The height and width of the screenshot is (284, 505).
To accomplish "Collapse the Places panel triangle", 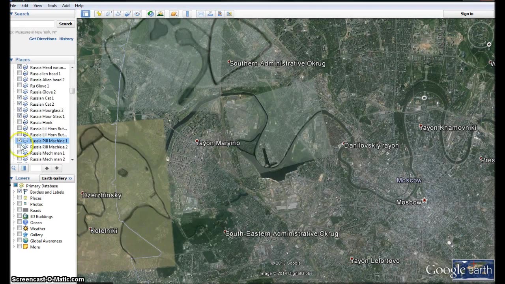I will [x=11, y=60].
